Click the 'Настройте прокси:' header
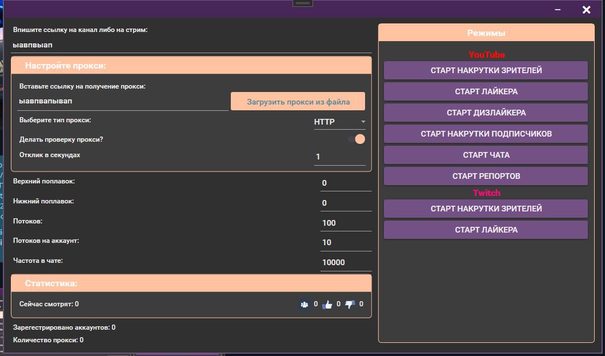 pos(191,66)
